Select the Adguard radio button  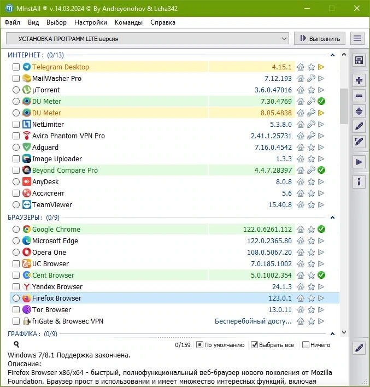click(x=16, y=148)
